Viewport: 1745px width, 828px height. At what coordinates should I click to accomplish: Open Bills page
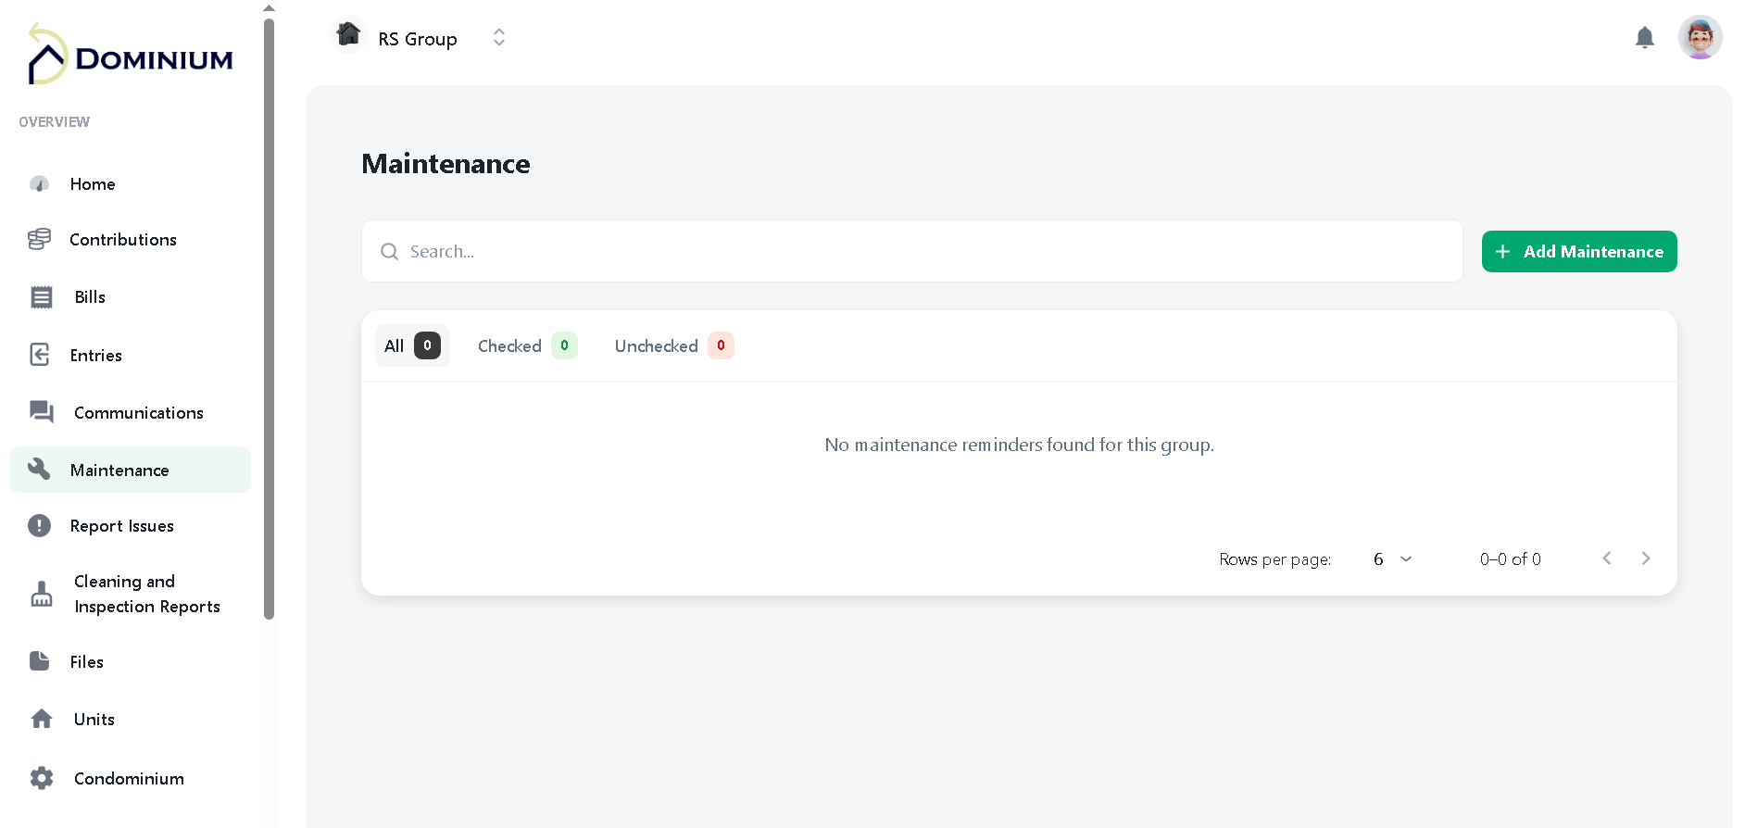(130, 297)
